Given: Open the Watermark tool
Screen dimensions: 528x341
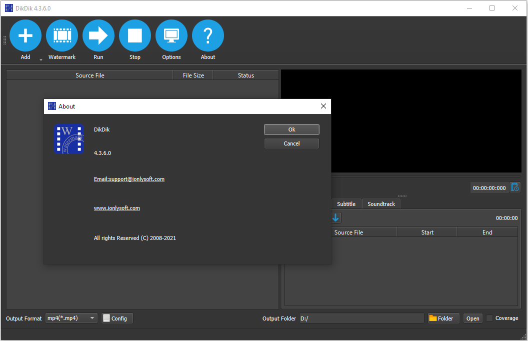Looking at the screenshot, I should (x=62, y=35).
